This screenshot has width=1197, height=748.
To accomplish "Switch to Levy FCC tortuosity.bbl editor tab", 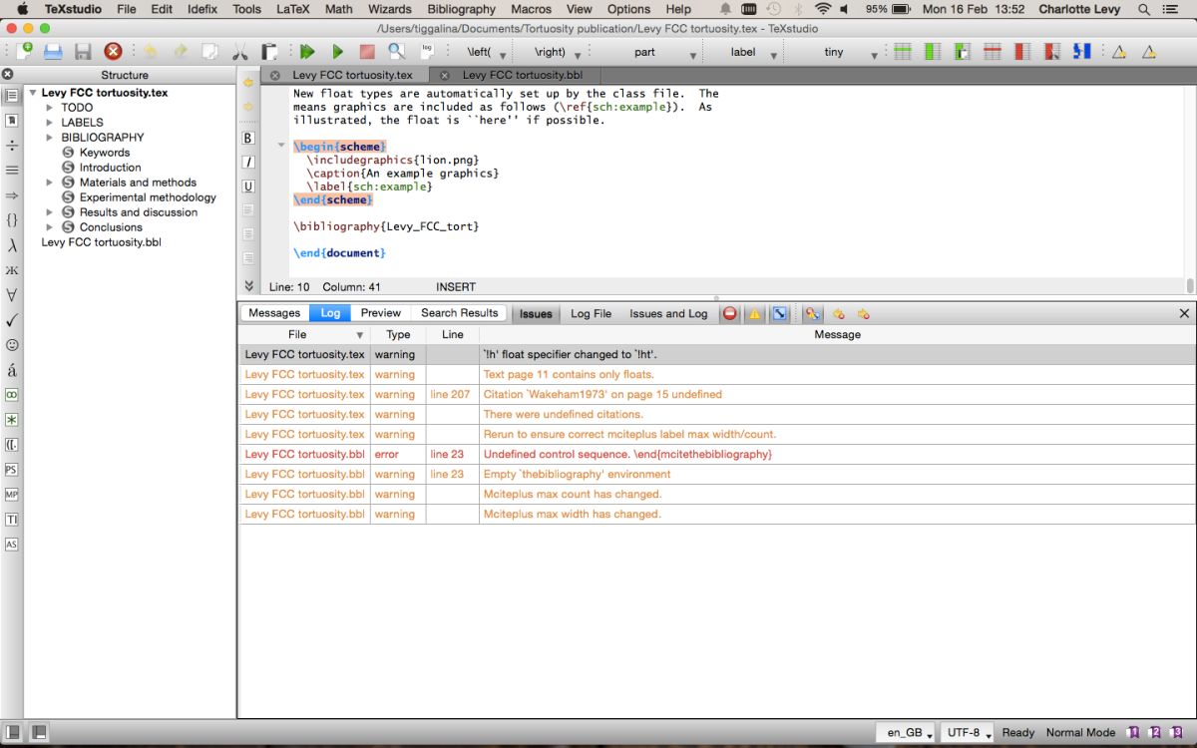I will coord(523,75).
